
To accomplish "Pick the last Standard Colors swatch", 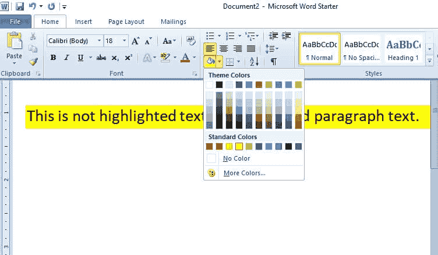I will point(298,146).
